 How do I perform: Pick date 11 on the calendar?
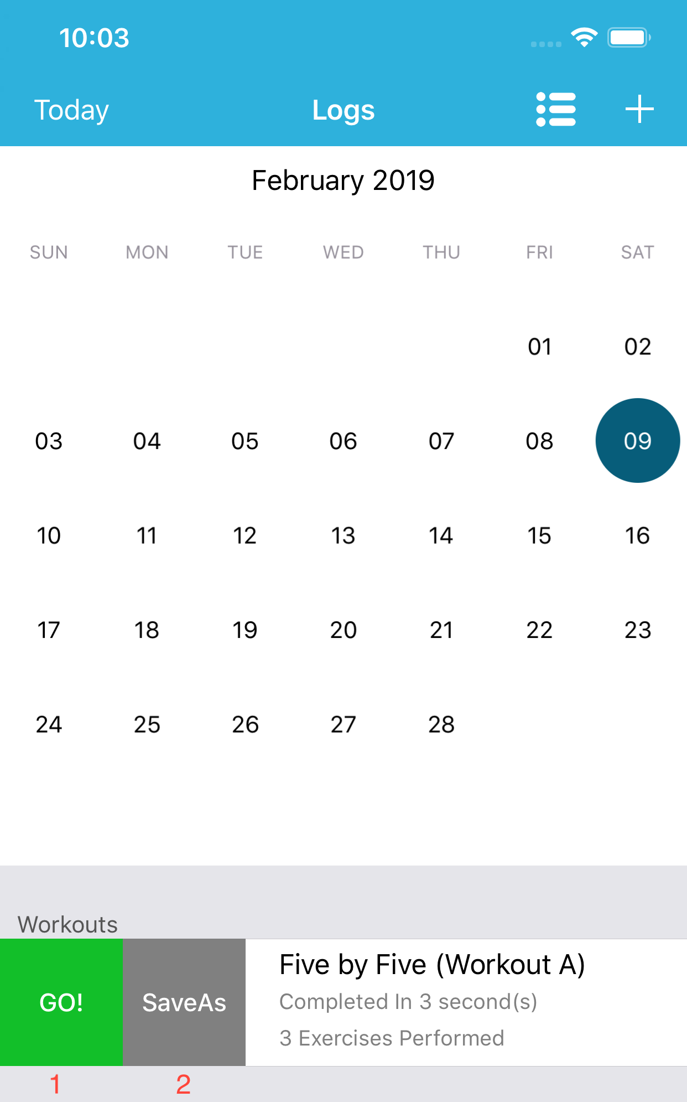tap(147, 535)
